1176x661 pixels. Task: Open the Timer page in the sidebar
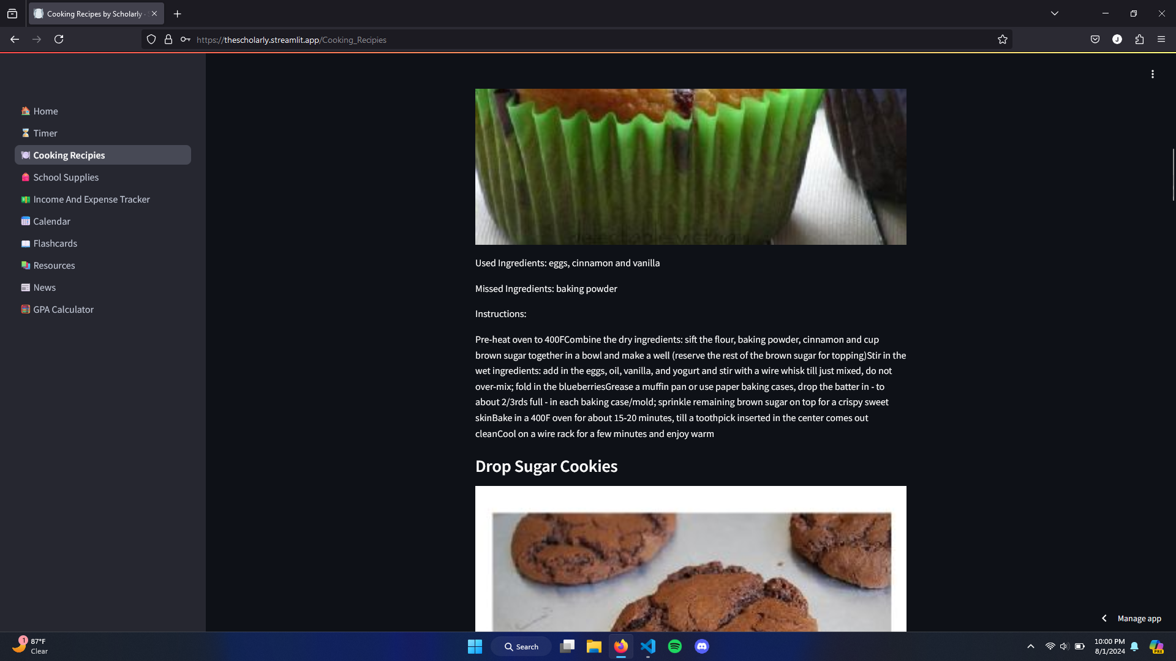coord(45,133)
